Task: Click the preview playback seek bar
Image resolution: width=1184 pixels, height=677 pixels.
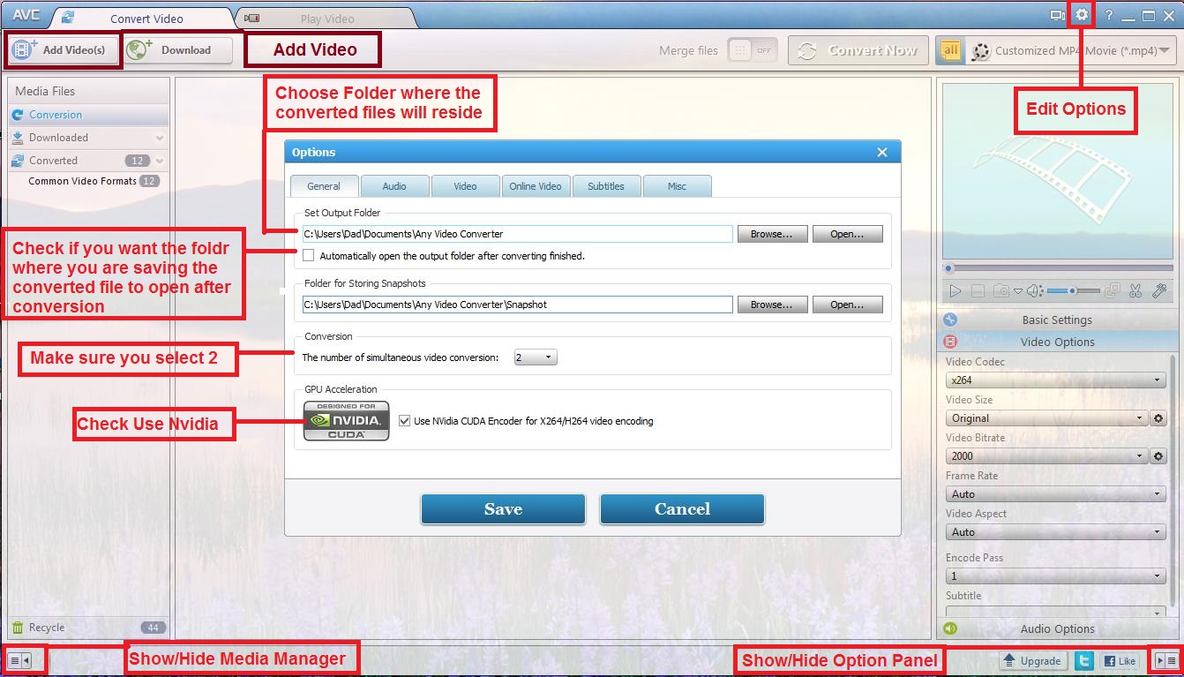Action: click(x=1059, y=268)
